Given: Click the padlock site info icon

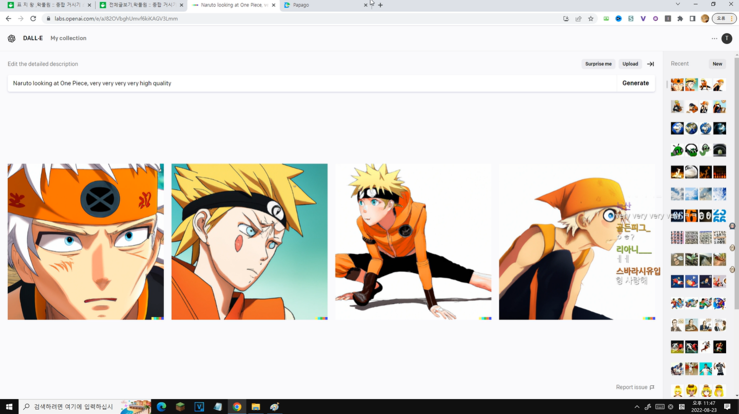Looking at the screenshot, I should coord(49,19).
